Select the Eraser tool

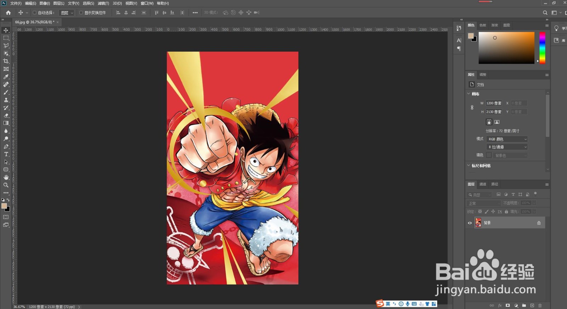pos(6,116)
